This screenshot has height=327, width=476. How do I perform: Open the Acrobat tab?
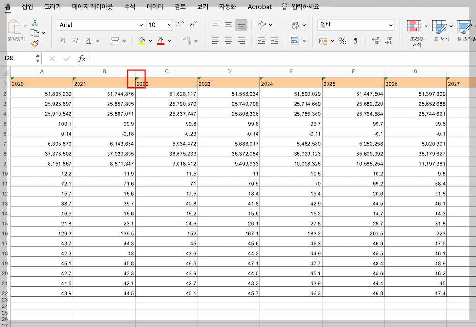[260, 7]
